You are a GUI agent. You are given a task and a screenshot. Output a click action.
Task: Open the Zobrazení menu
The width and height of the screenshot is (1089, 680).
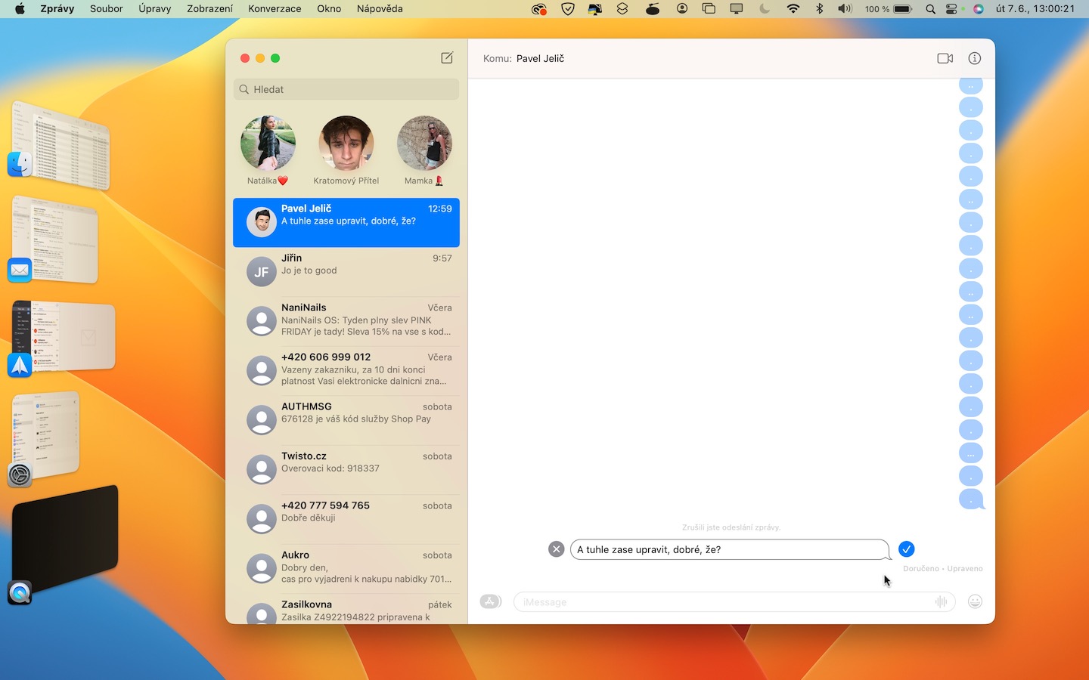(209, 9)
